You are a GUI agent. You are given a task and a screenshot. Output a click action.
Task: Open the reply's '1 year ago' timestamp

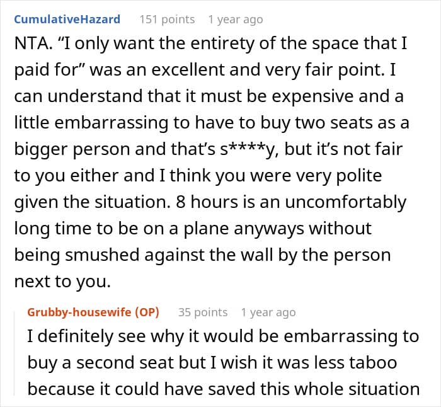click(268, 312)
